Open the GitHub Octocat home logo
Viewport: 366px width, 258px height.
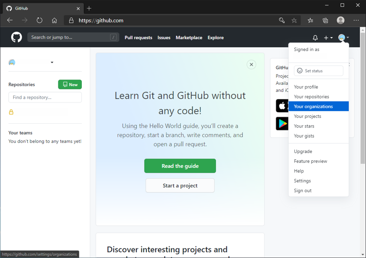click(x=16, y=38)
